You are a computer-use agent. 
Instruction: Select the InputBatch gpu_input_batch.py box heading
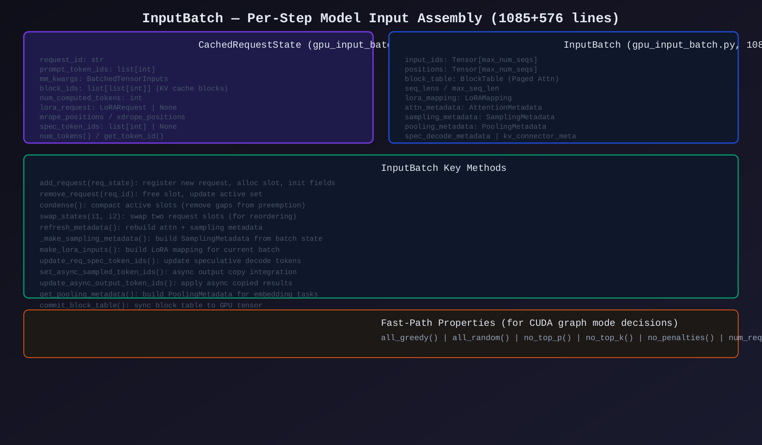tap(651, 45)
